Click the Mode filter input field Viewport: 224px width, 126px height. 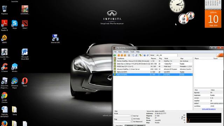coord(122,116)
